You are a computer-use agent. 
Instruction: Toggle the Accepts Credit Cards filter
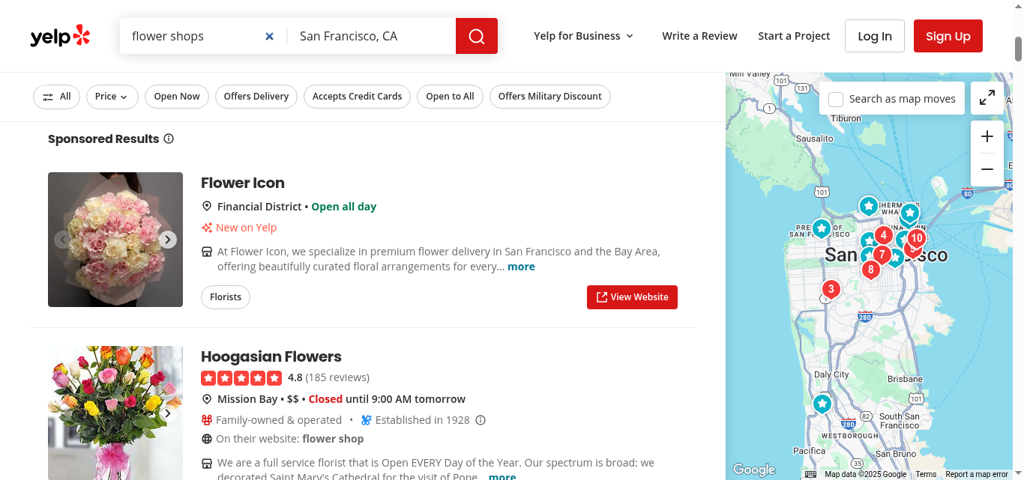coord(358,97)
